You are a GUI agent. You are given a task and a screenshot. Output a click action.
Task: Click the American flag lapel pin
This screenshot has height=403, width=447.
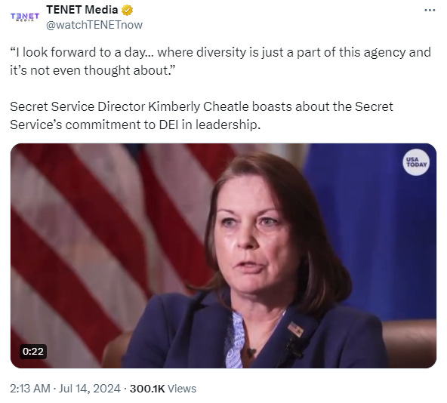click(x=296, y=330)
